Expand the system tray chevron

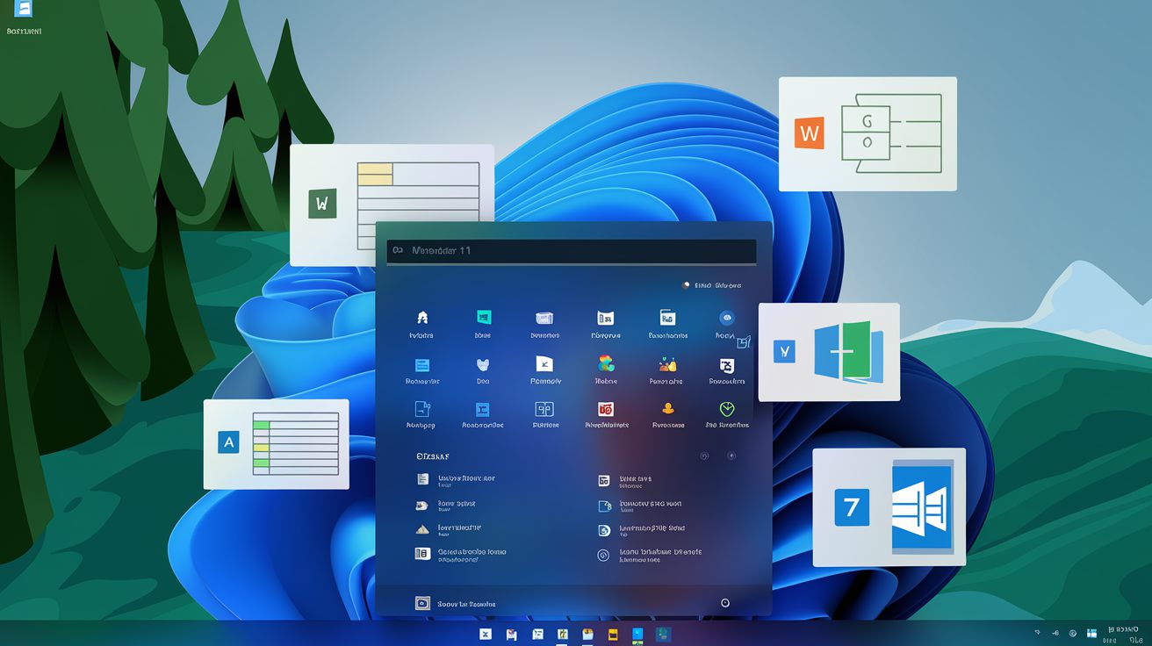pyautogui.click(x=1037, y=633)
